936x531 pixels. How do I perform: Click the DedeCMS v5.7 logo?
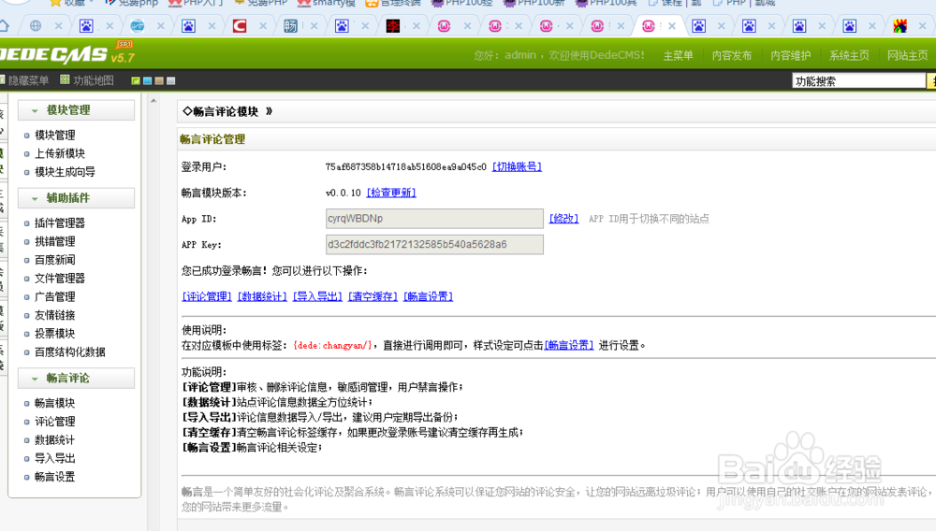pyautogui.click(x=66, y=53)
